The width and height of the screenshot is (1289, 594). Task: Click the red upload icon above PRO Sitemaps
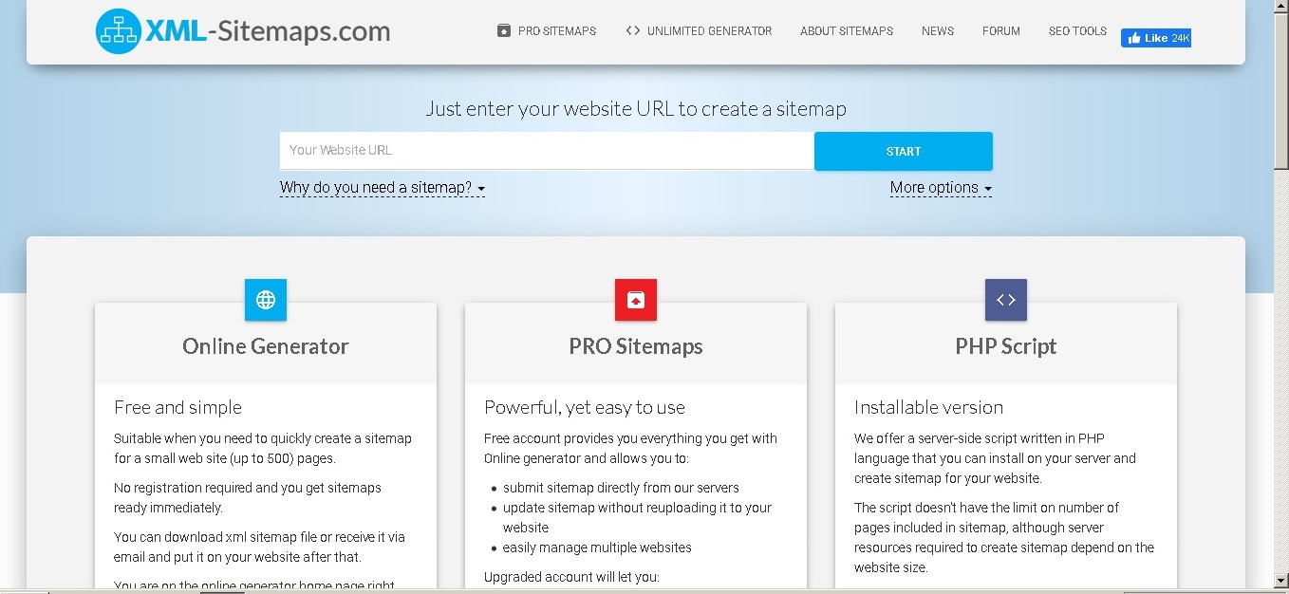point(635,300)
